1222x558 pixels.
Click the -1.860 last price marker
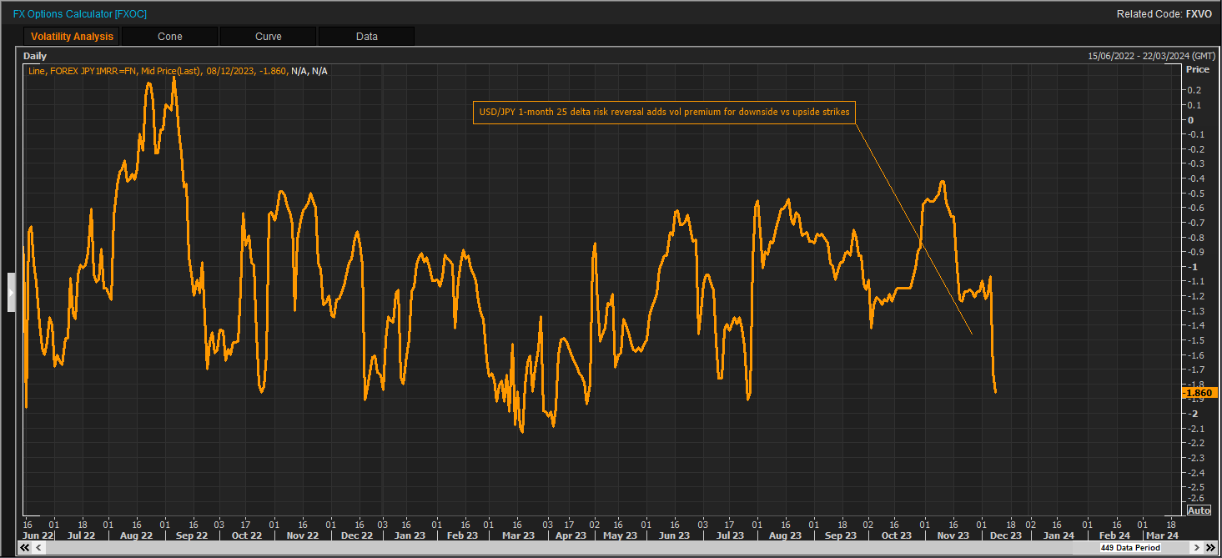coord(1199,393)
